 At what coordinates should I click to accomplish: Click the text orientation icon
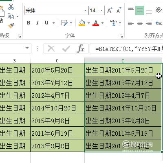pyautogui.click(x=159, y=10)
